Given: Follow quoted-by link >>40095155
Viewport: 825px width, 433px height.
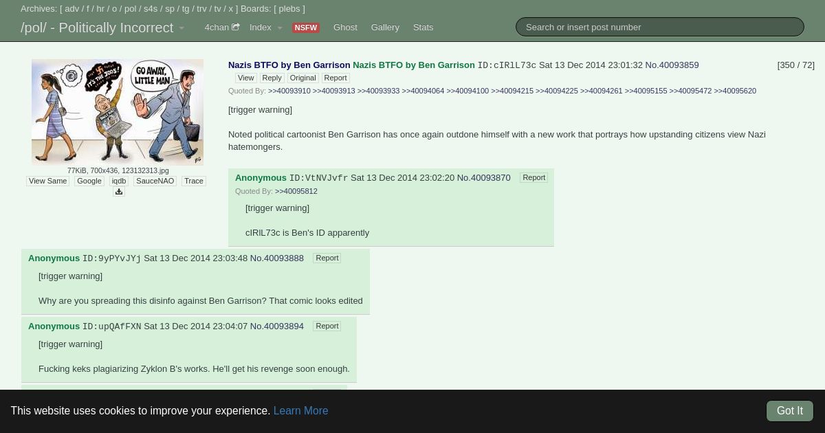Looking at the screenshot, I should tap(646, 91).
